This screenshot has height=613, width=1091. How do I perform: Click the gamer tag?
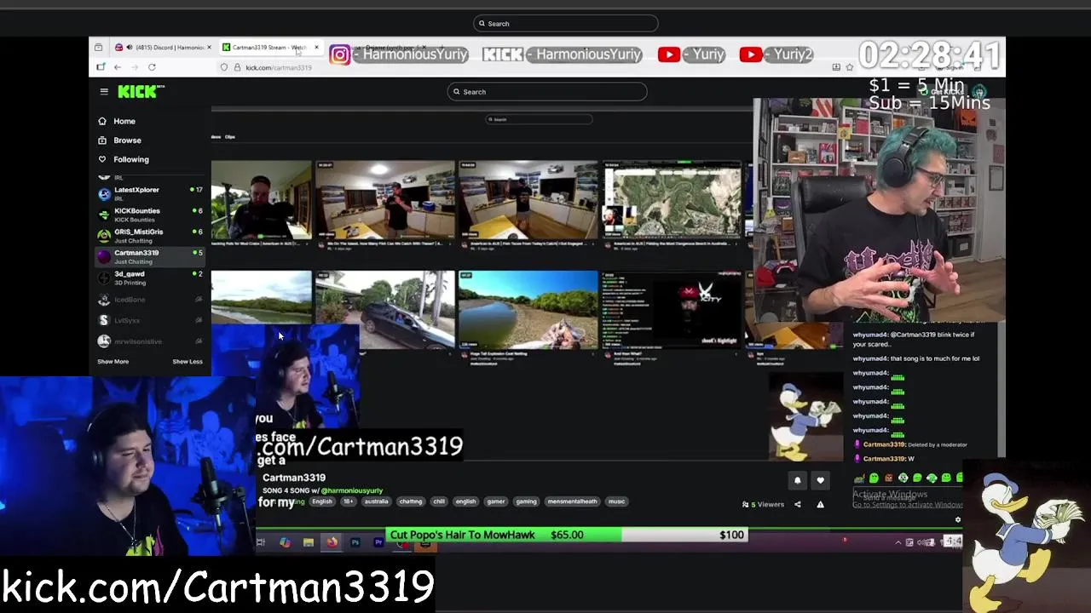pos(496,501)
